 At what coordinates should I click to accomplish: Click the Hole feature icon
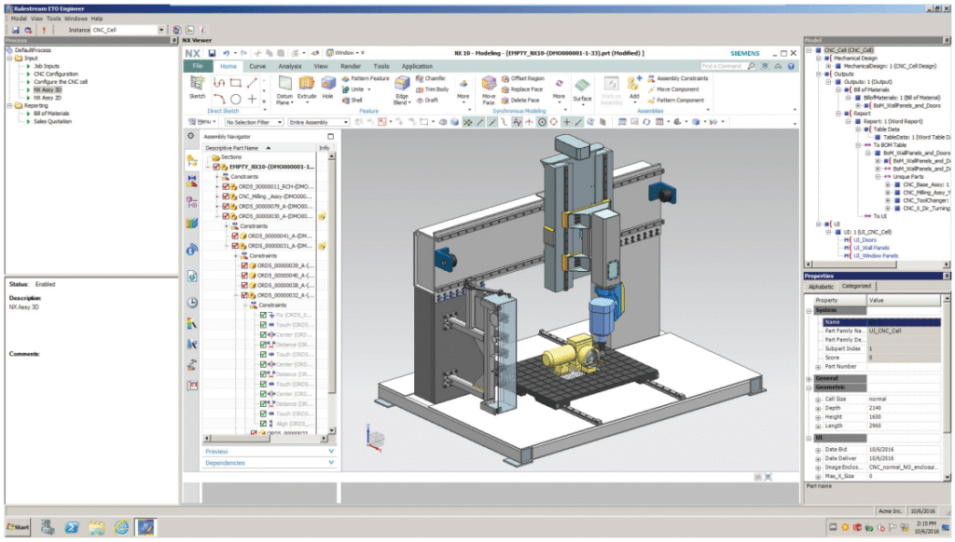[x=328, y=86]
